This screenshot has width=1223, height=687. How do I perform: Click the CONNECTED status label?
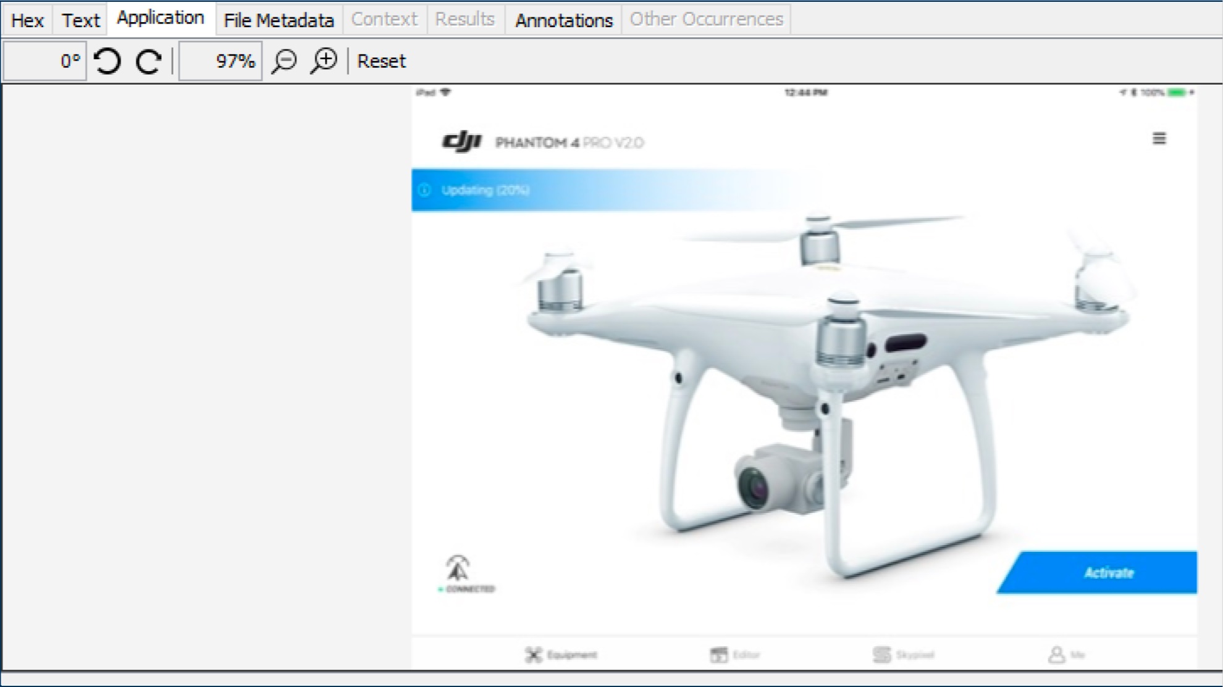[470, 589]
